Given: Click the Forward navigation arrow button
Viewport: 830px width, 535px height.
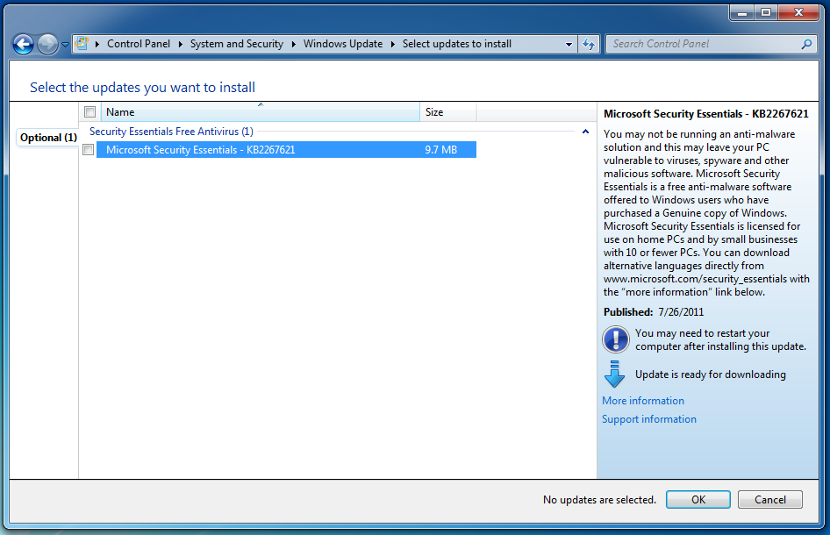Looking at the screenshot, I should coord(47,44).
